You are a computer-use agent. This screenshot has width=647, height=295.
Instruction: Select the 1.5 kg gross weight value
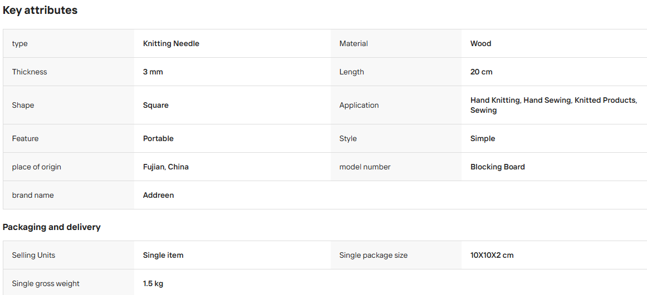[x=153, y=283]
